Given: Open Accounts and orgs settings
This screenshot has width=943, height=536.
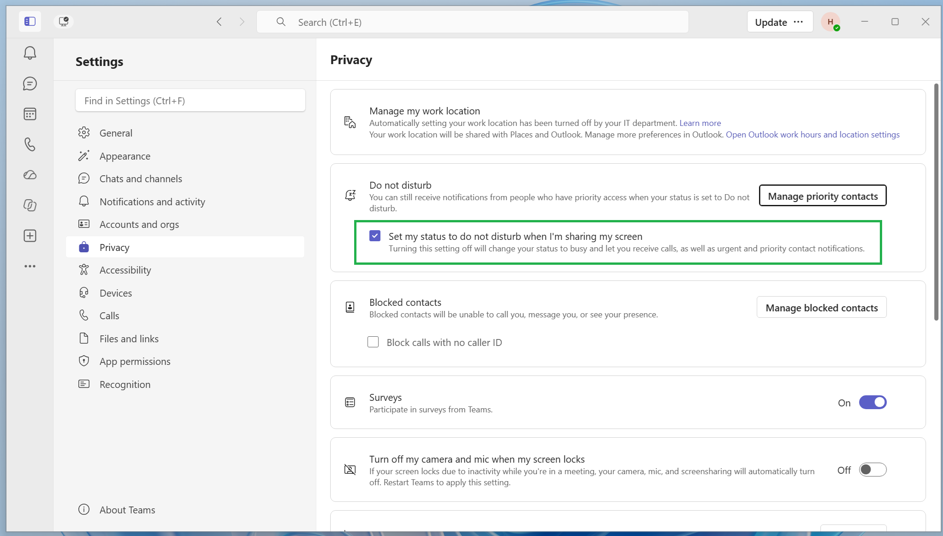Looking at the screenshot, I should (185, 224).
